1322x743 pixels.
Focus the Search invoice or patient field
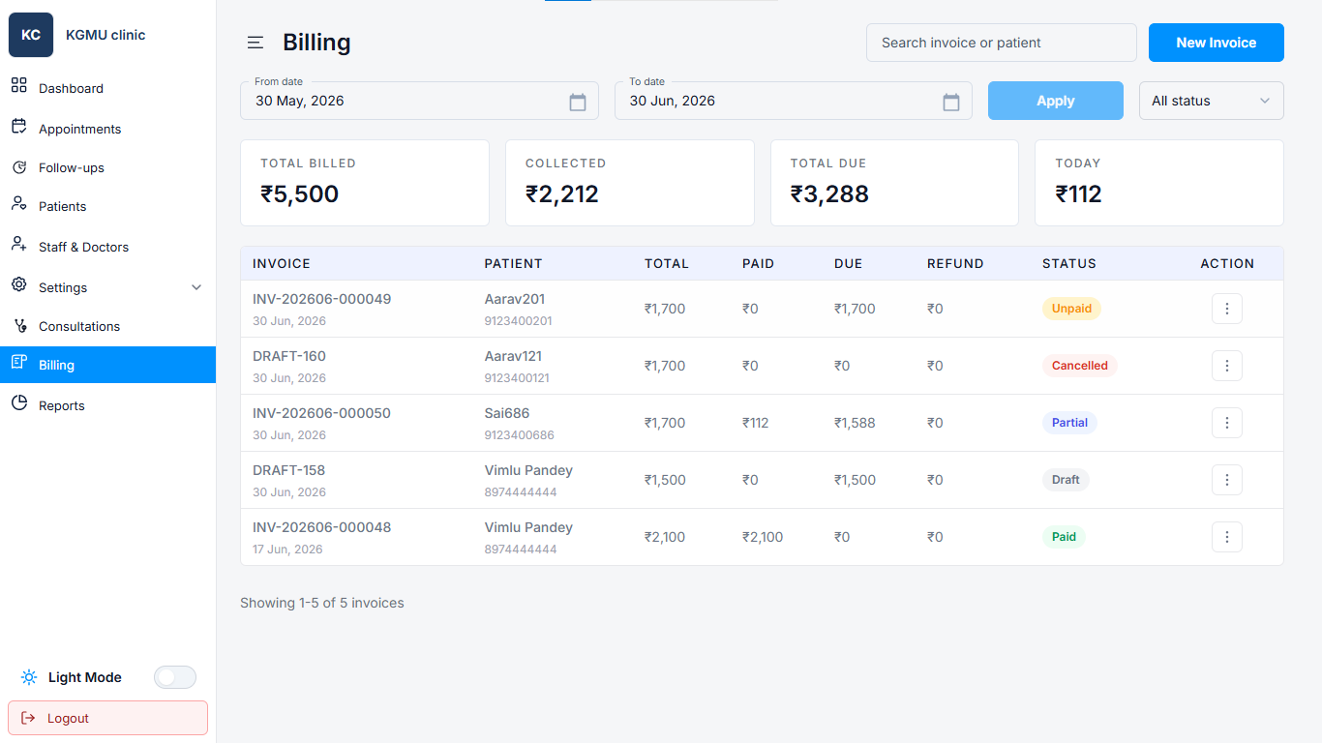[1002, 43]
